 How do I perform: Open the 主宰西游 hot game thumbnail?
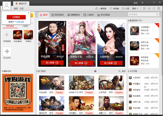(x=111, y=83)
